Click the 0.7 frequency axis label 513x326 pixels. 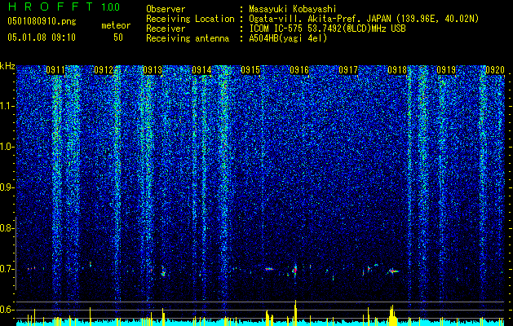click(x=7, y=269)
